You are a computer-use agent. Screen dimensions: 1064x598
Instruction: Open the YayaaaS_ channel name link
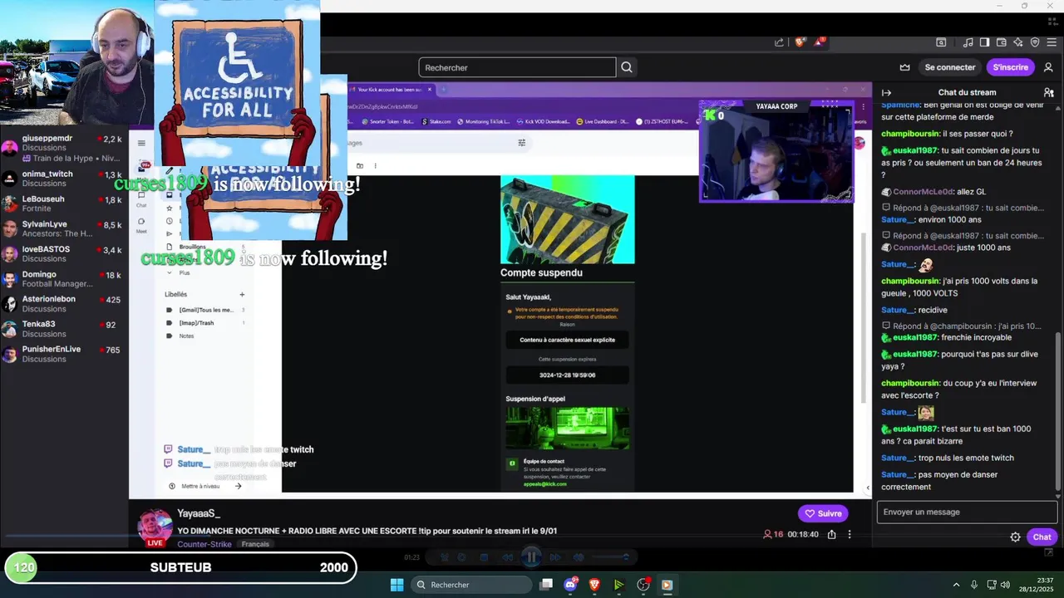[199, 513]
